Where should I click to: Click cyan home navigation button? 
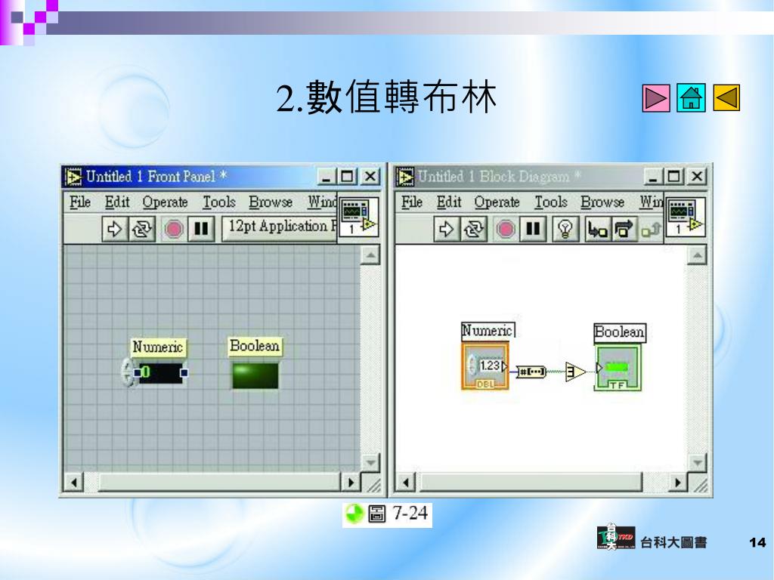[x=691, y=97]
